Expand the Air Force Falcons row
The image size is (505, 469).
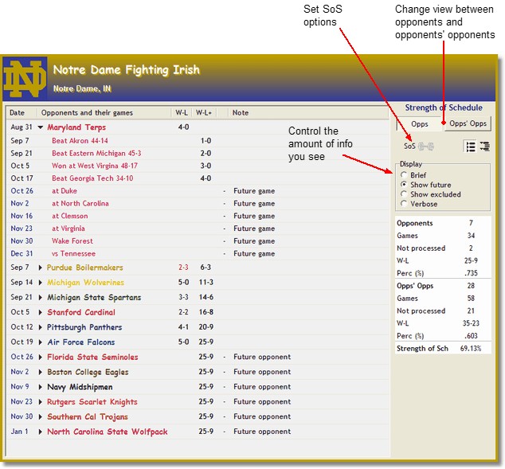41,342
